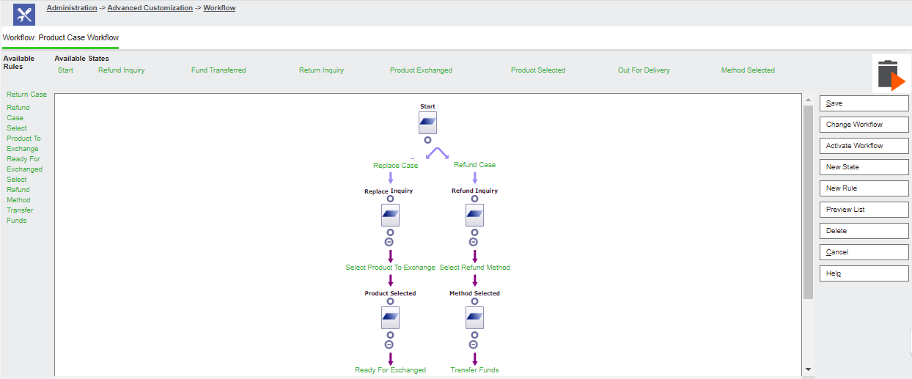Screen dimensions: 912x379
Task: Click the Change Workflow button
Action: coord(864,125)
